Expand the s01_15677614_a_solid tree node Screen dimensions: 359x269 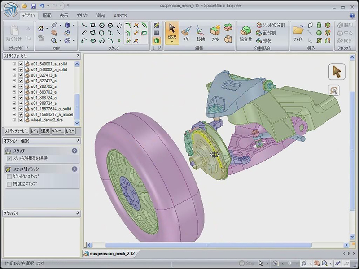tap(14, 108)
